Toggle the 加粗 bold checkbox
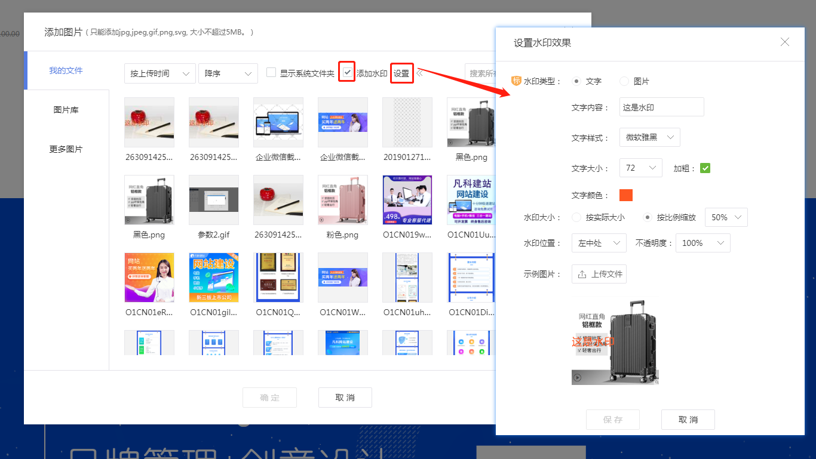Screen dimensions: 816x459 tap(705, 168)
